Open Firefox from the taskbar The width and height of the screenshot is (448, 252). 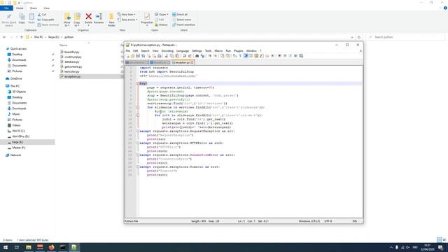tap(51, 247)
